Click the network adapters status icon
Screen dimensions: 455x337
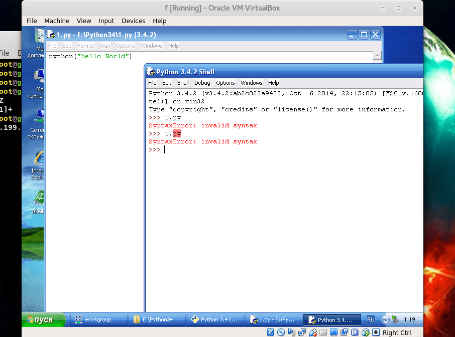tap(302, 332)
